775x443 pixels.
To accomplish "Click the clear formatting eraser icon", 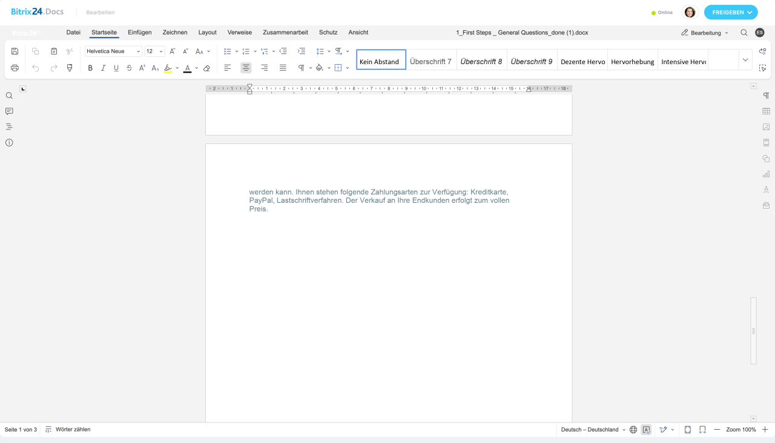I will pyautogui.click(x=206, y=68).
